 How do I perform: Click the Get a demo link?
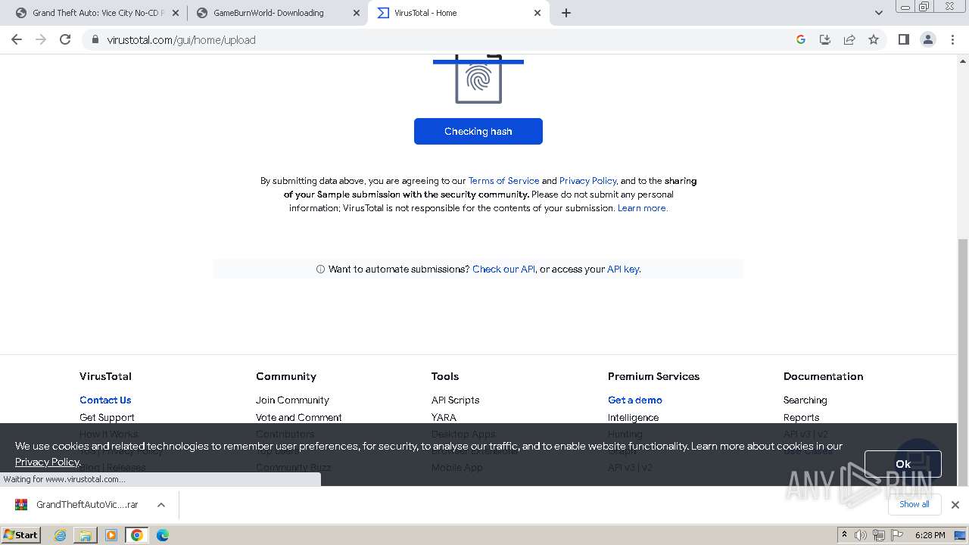(635, 400)
